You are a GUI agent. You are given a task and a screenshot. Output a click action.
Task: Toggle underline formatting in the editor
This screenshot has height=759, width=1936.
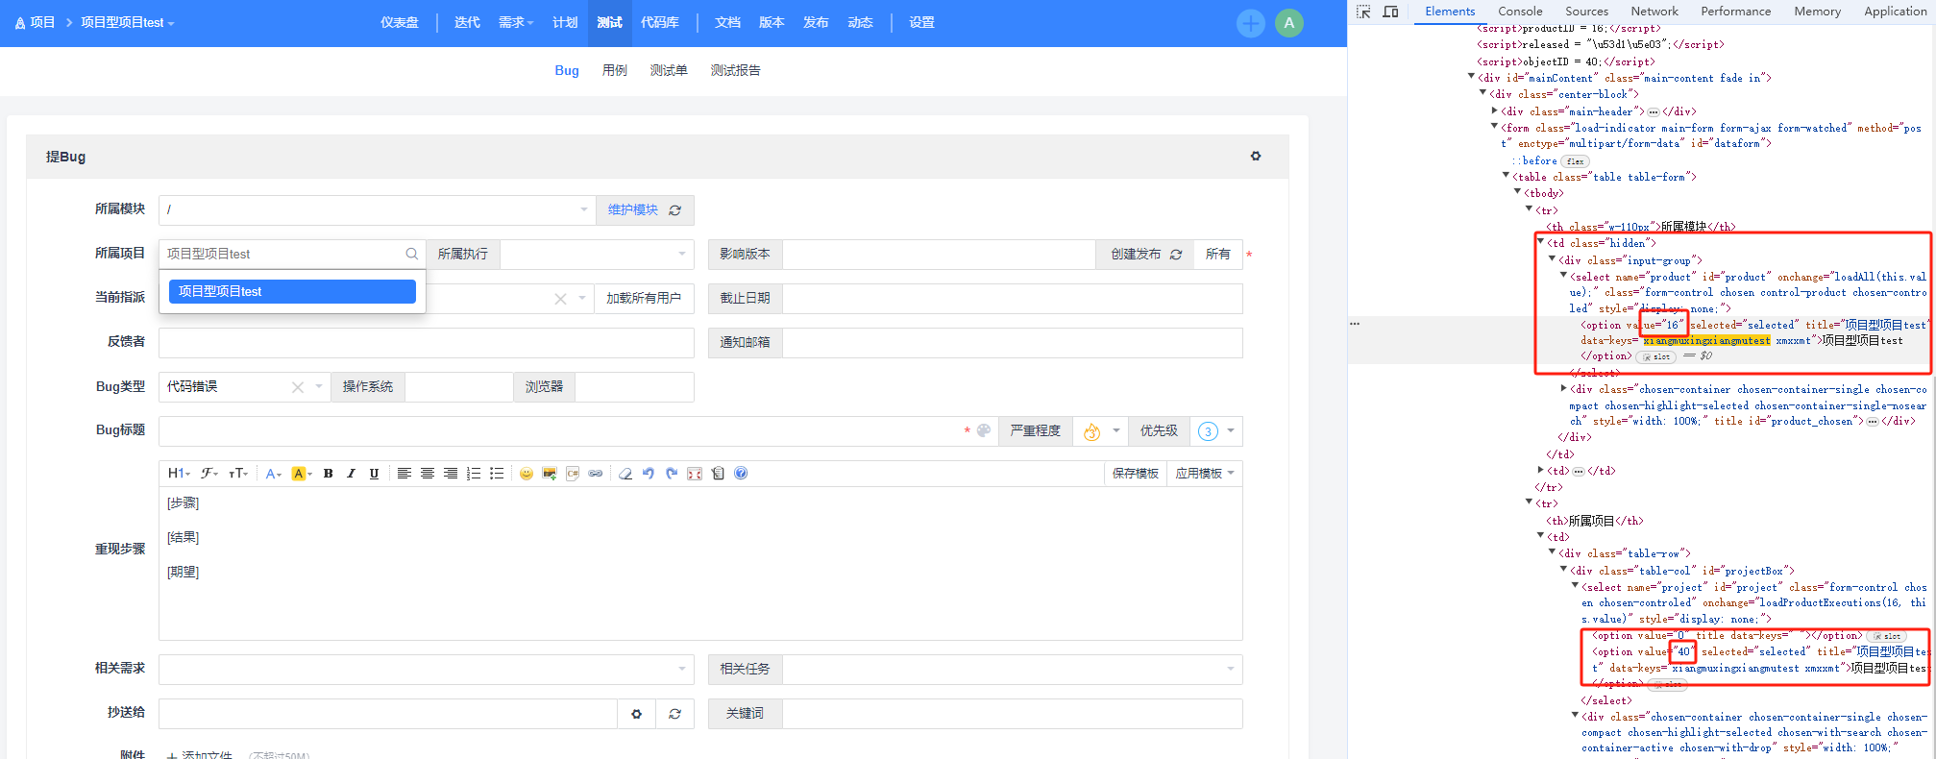pos(374,474)
